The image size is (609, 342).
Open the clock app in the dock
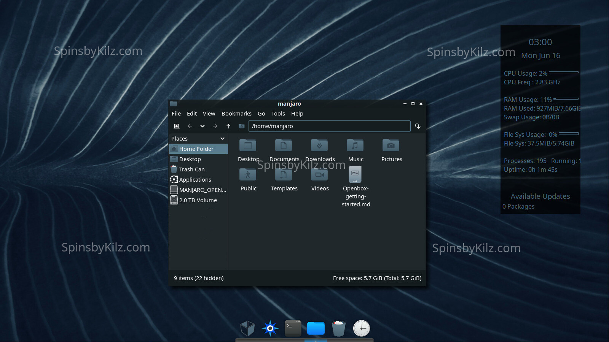pyautogui.click(x=362, y=328)
